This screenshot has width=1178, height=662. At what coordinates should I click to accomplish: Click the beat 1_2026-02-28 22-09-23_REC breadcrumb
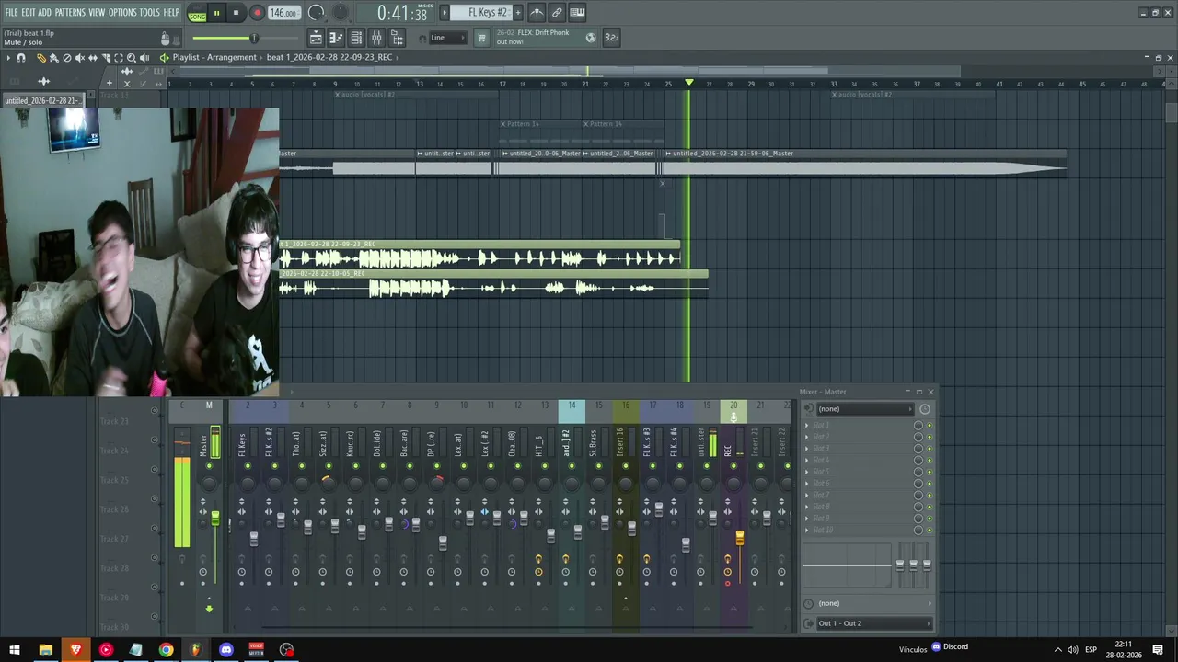(x=329, y=58)
